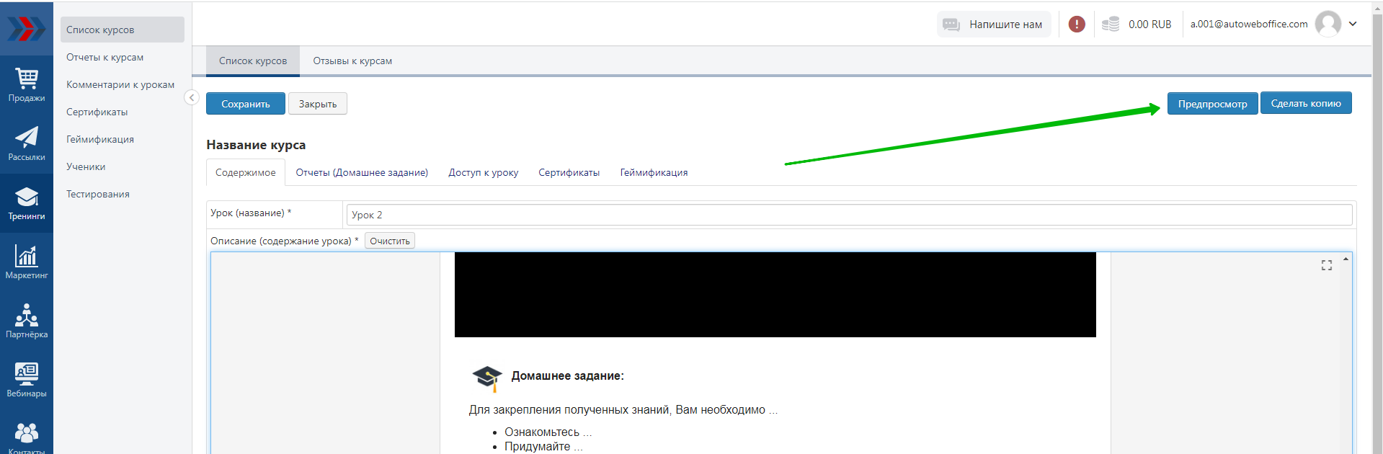This screenshot has height=454, width=1383.
Task: Open the Доступ к уроку tab
Action: pyautogui.click(x=483, y=173)
